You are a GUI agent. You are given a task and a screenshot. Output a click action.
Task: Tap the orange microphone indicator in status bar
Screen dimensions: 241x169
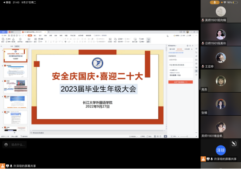(215, 2)
